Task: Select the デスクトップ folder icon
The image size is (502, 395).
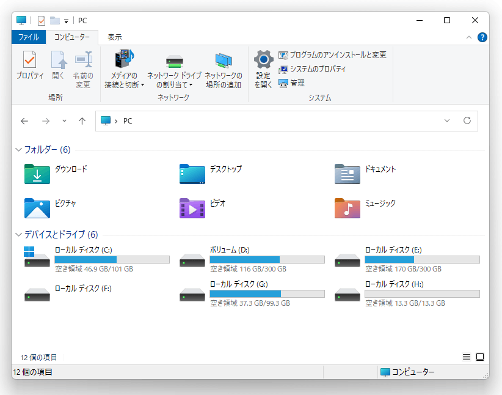Action: 192,174
